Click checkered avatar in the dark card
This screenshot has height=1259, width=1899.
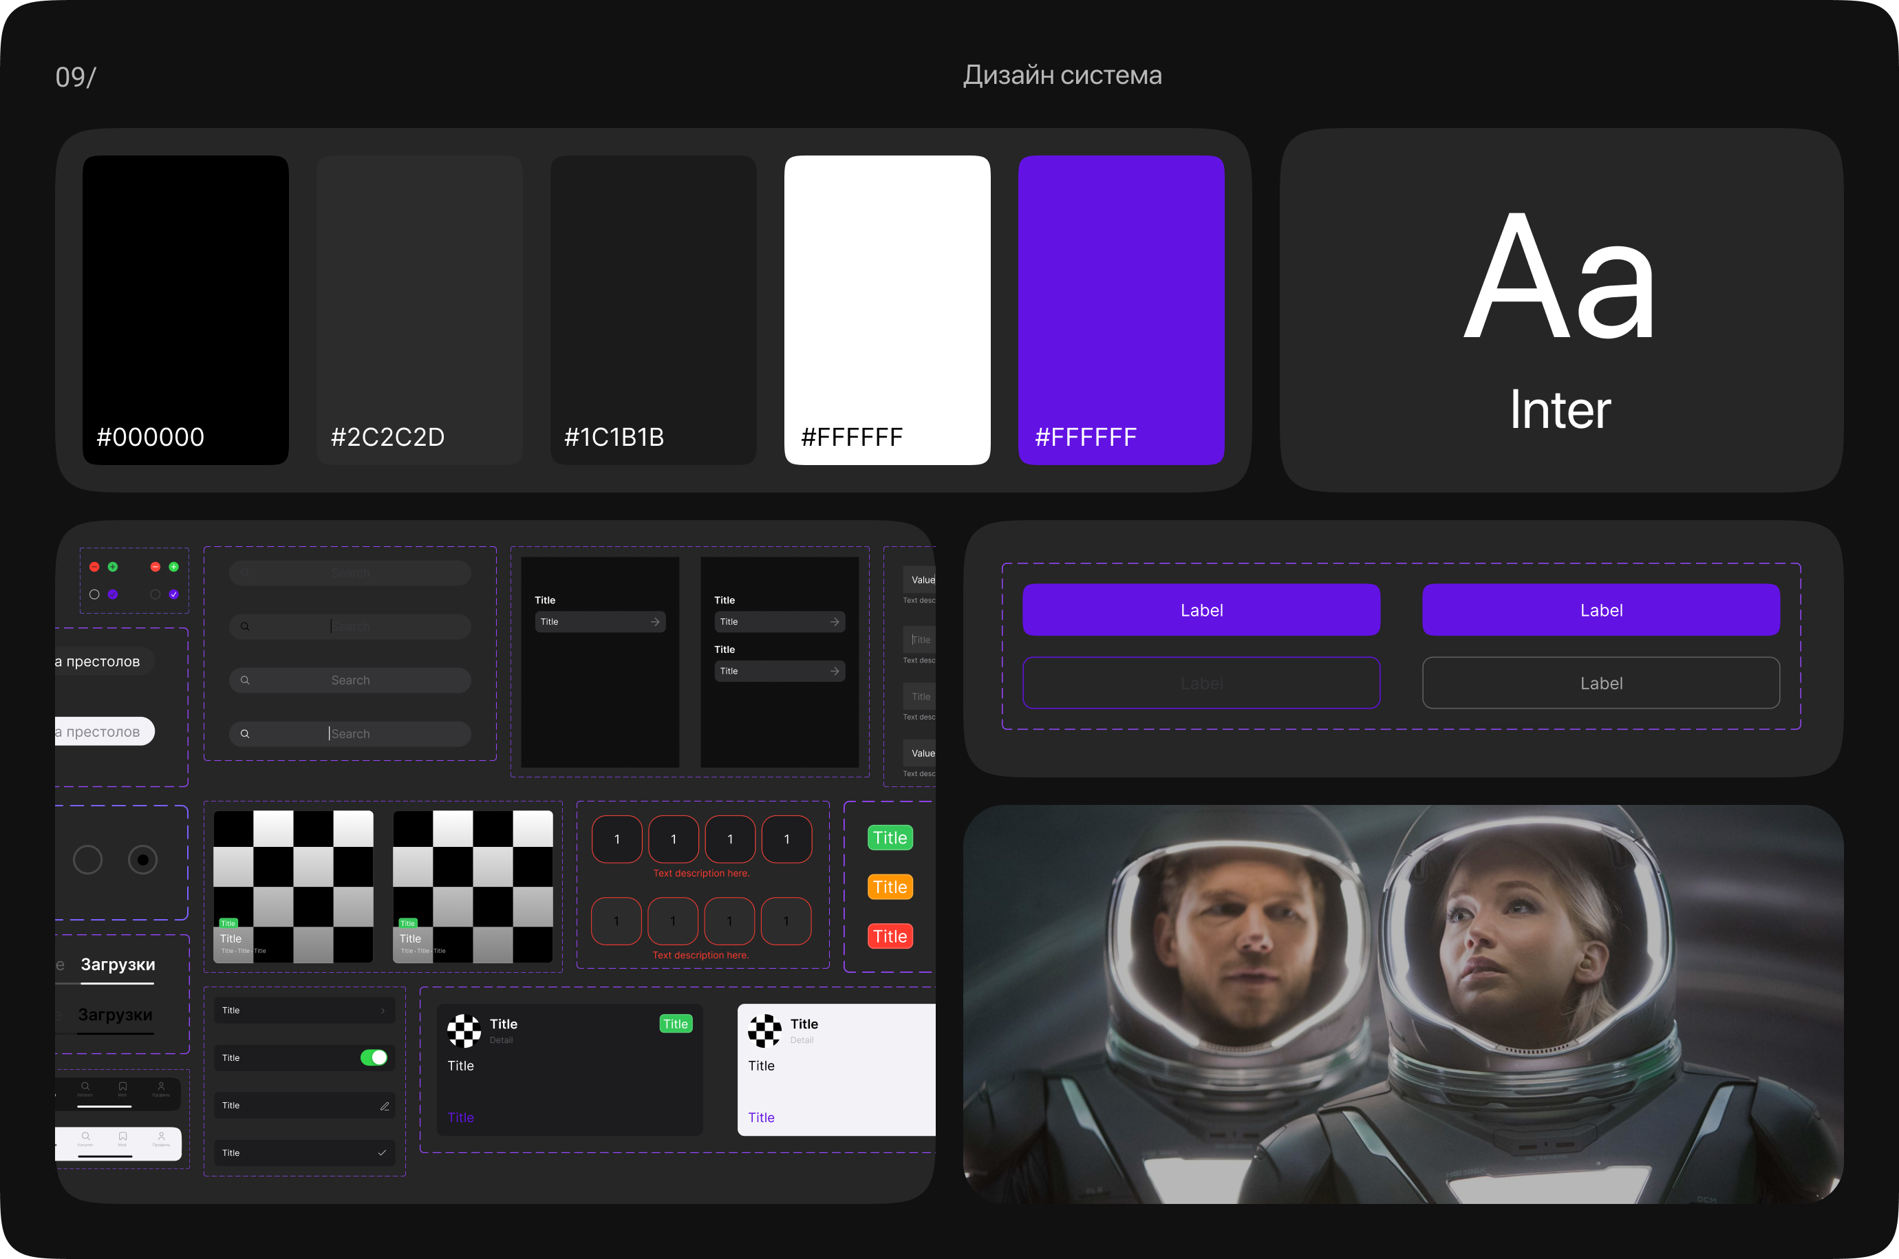point(464,1031)
